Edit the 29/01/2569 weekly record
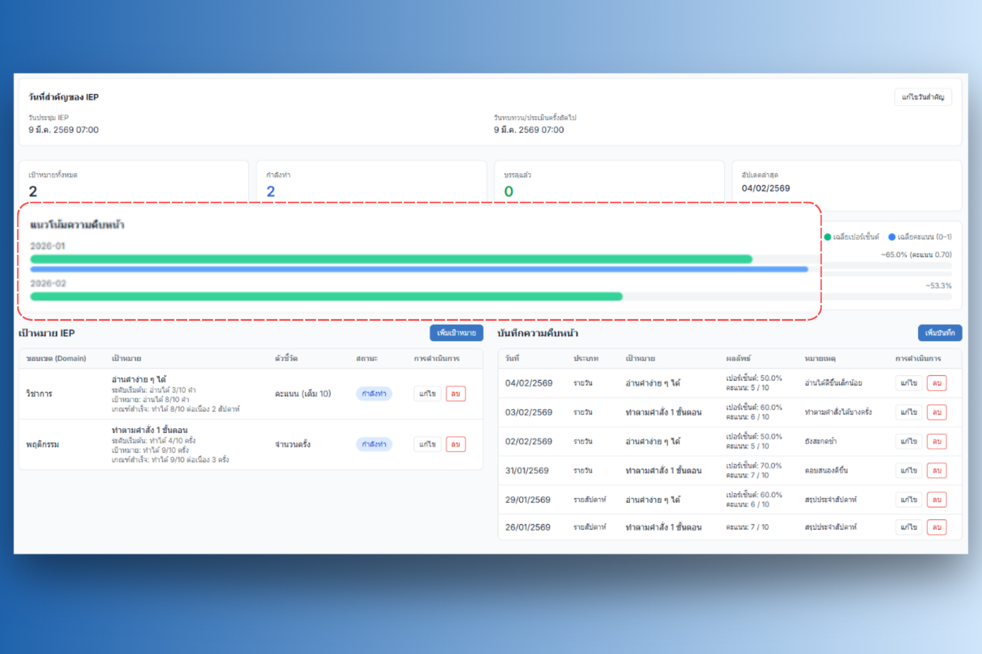Image resolution: width=982 pixels, height=654 pixels. (908, 499)
